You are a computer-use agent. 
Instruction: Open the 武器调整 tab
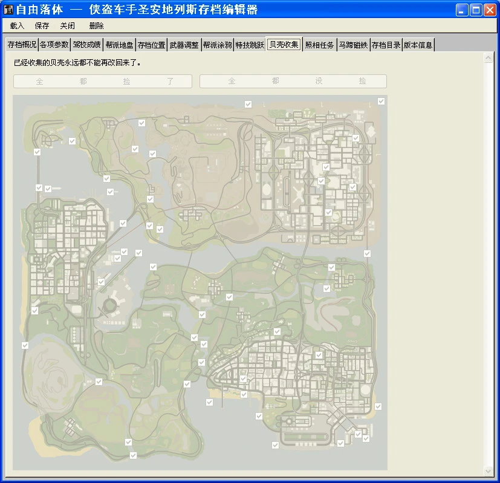pyautogui.click(x=184, y=45)
